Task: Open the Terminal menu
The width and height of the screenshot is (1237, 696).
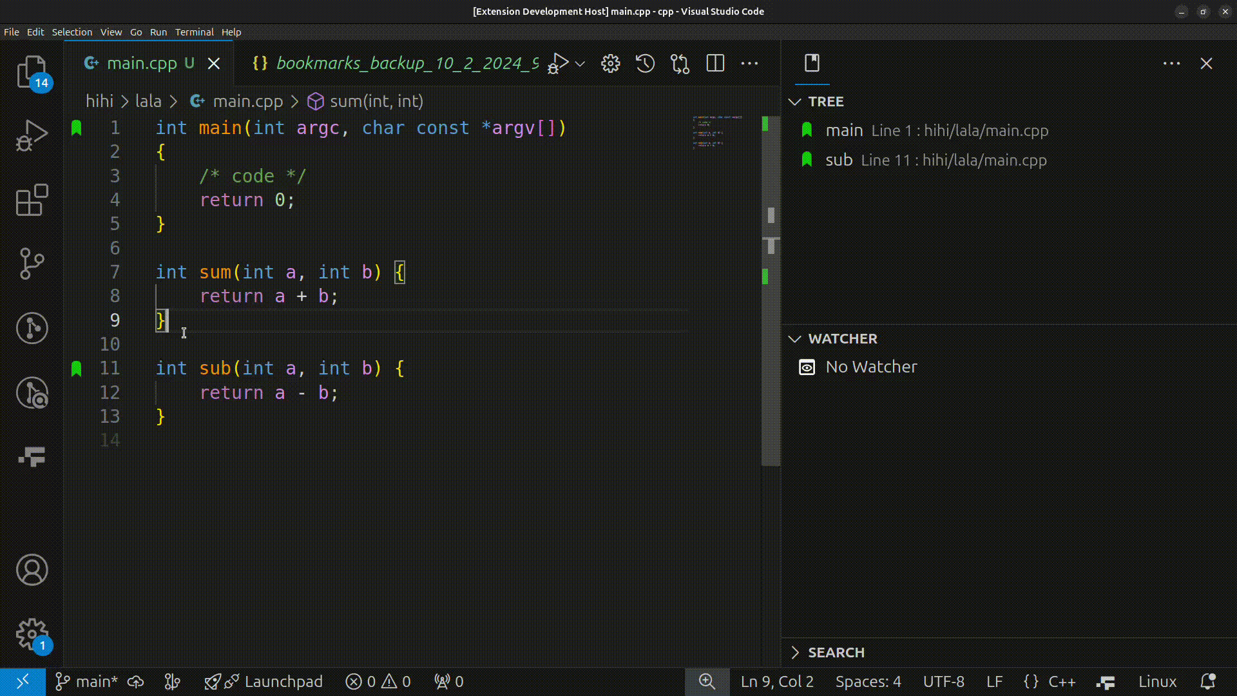Action: [x=194, y=32]
